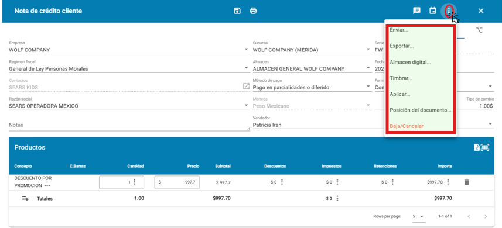Click the relations icon at upper right tab

click(479, 30)
